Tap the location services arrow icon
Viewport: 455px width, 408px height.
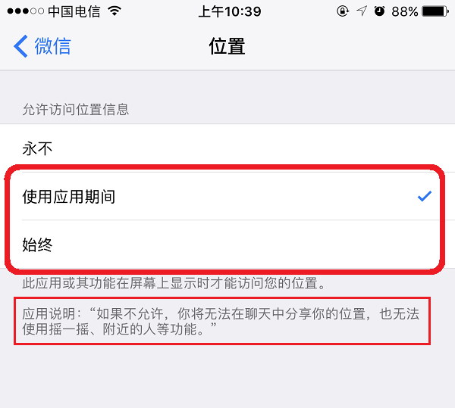coord(362,11)
